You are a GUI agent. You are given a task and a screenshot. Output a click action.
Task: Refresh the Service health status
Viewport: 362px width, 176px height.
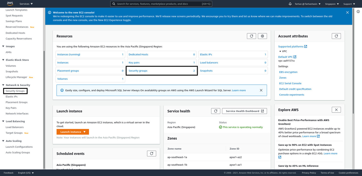(x=215, y=111)
